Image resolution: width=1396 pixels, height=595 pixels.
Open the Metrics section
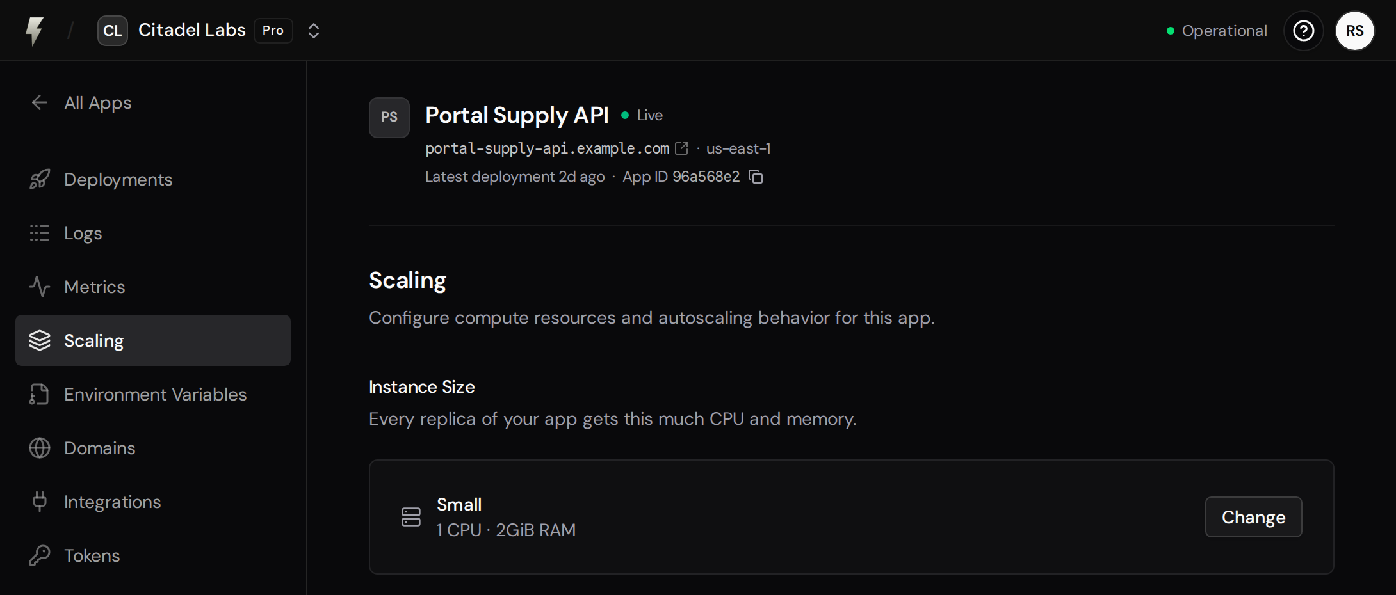tap(153, 287)
